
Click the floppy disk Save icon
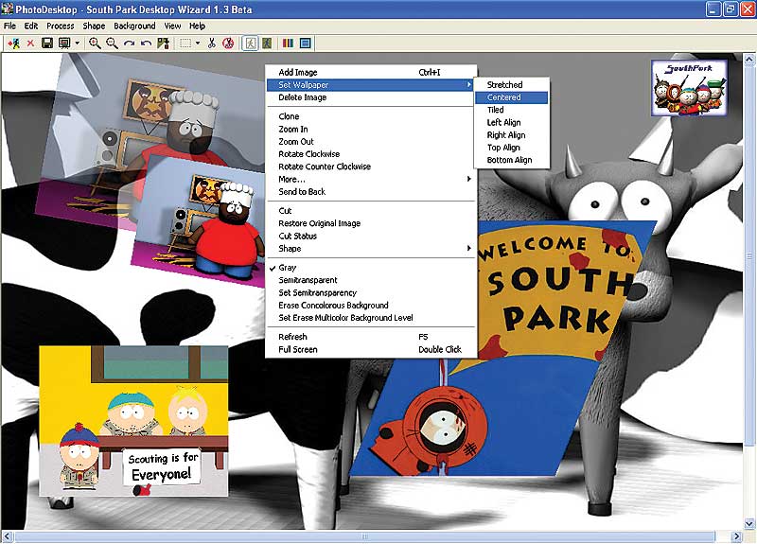[x=46, y=44]
